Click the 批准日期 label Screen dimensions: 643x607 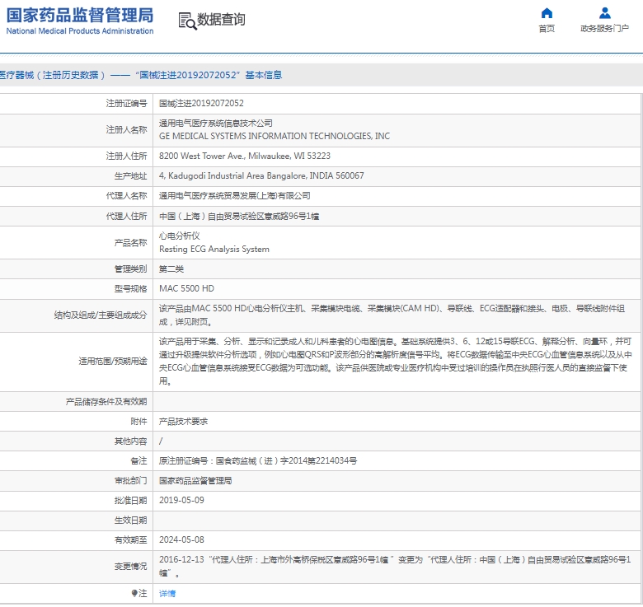click(130, 501)
